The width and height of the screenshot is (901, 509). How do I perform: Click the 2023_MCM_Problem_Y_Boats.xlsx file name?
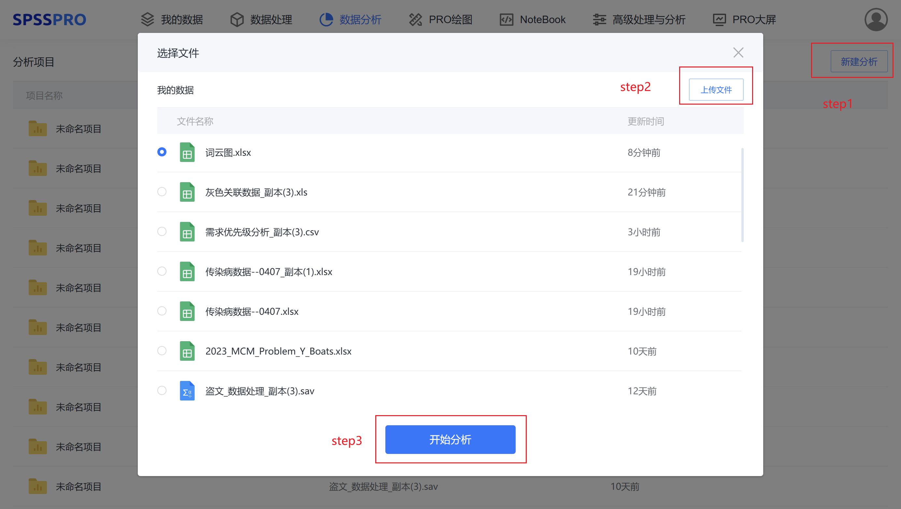click(x=279, y=351)
